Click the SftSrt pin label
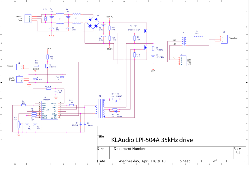The image size is (249, 192). point(44,118)
